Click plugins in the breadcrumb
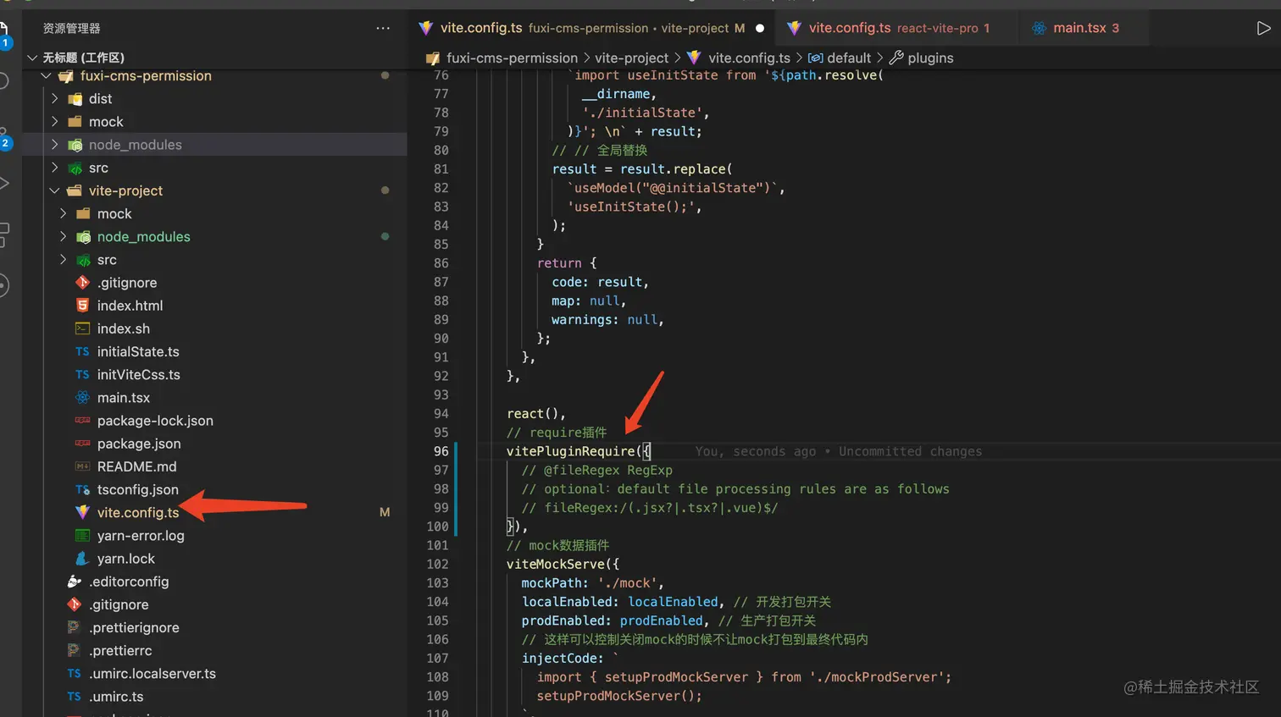The width and height of the screenshot is (1281, 717). point(930,58)
